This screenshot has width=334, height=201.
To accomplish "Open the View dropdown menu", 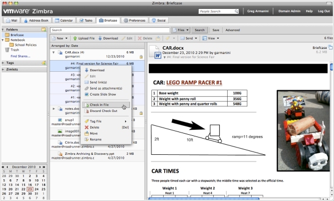I will [210, 38].
